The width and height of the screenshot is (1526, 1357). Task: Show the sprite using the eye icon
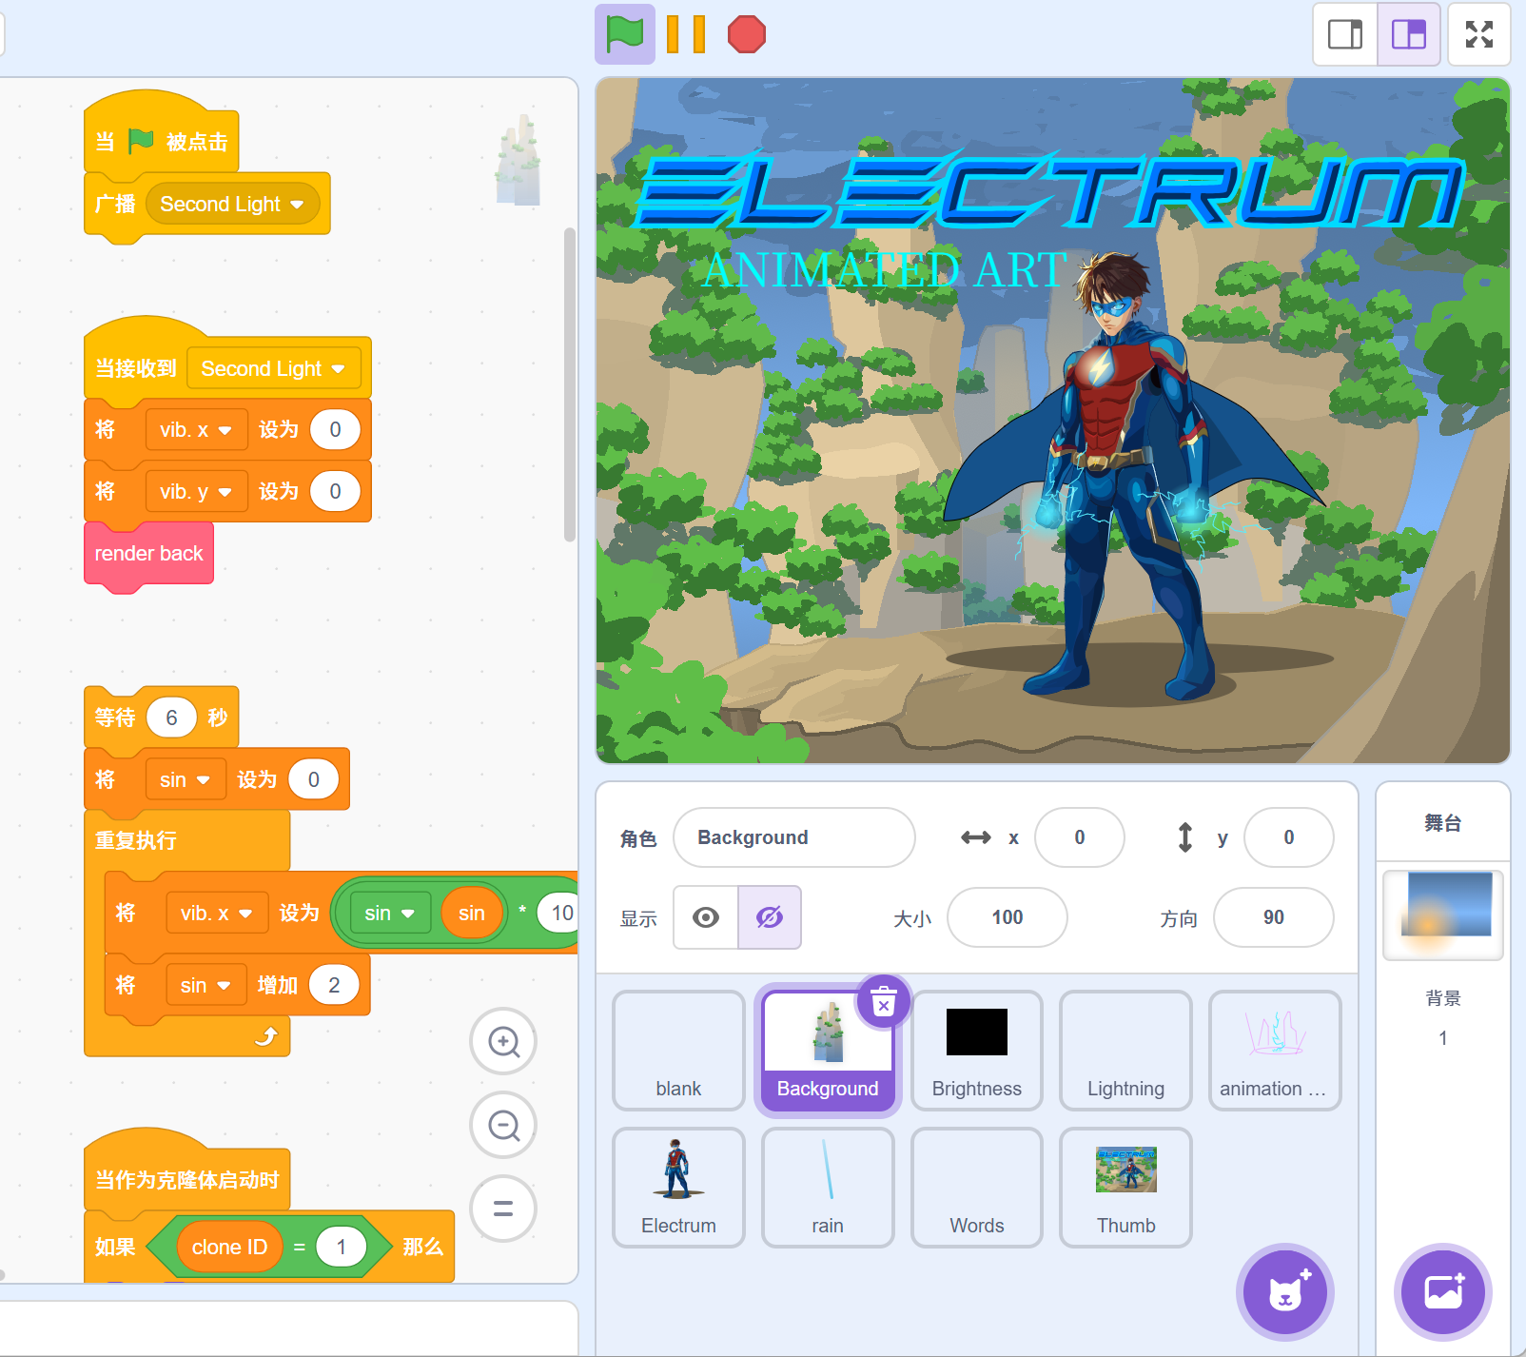[706, 917]
